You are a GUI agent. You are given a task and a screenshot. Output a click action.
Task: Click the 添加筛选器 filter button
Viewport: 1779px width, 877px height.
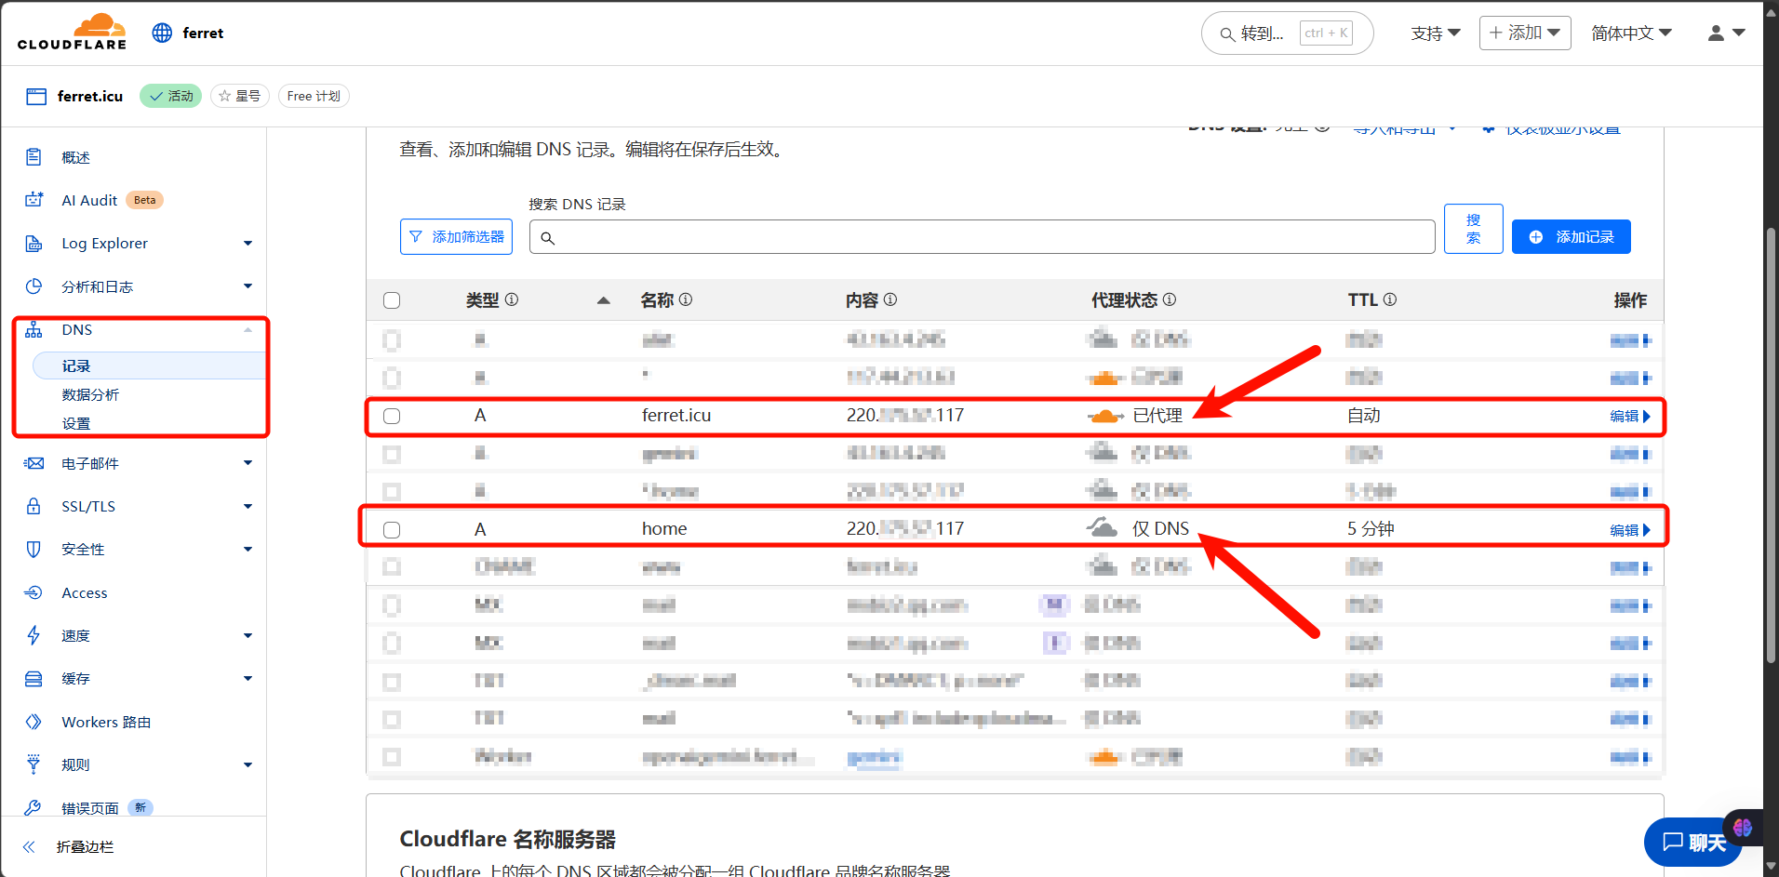456,236
